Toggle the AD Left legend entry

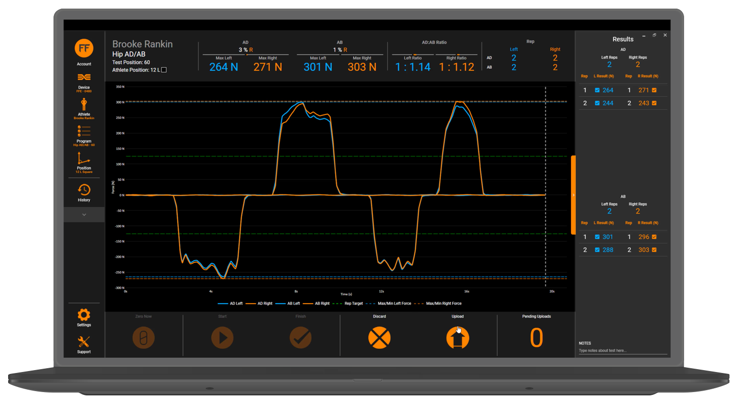(x=230, y=304)
